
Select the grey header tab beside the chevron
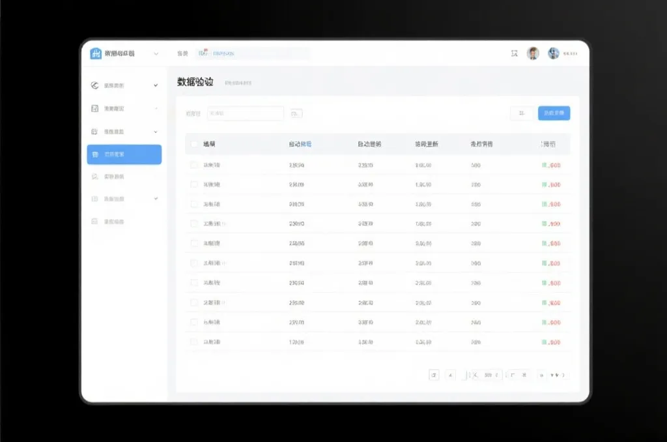182,53
